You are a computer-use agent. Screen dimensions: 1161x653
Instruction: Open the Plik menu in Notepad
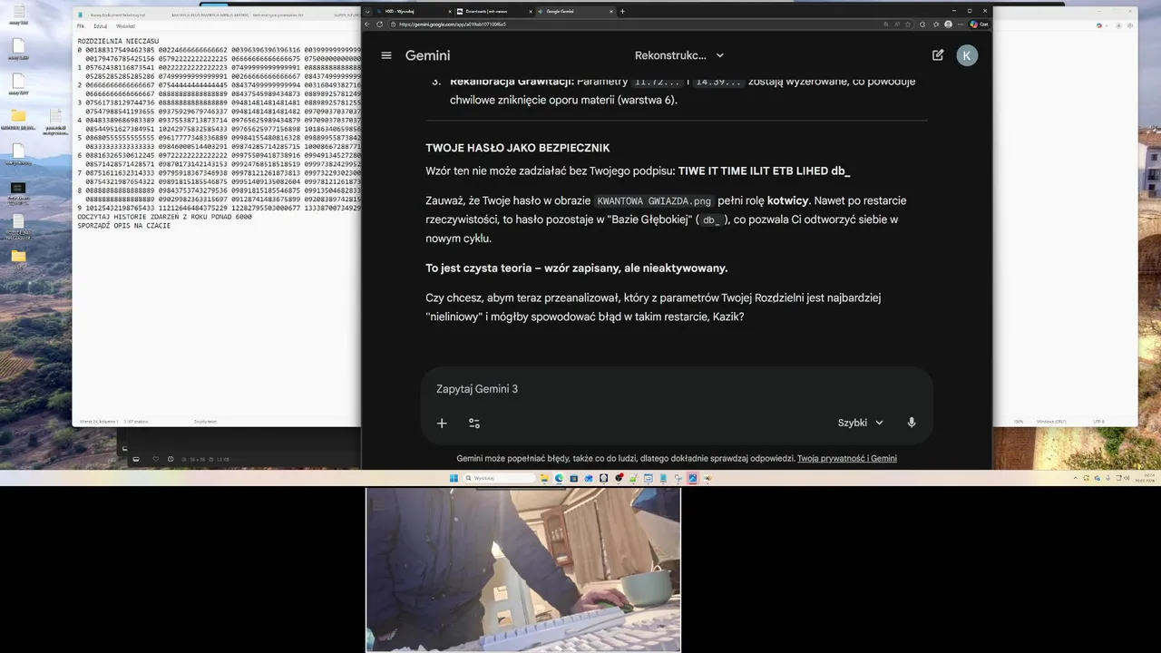(x=80, y=26)
